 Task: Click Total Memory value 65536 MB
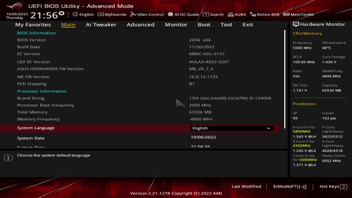200,112
